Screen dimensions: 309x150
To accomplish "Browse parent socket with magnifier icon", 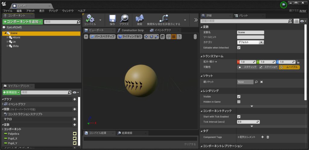I will (256, 82).
